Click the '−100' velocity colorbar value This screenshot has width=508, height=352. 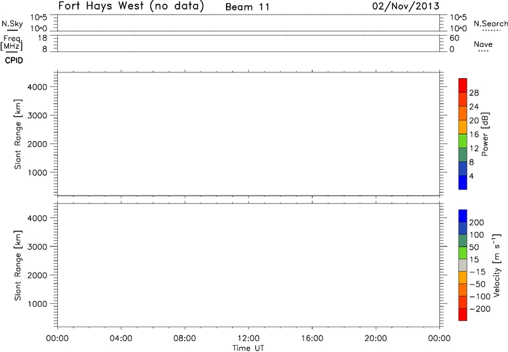pos(480,297)
